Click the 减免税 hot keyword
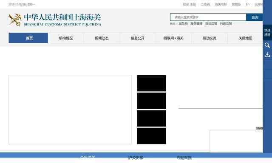This screenshot has width=272, height=163. pos(183,23)
